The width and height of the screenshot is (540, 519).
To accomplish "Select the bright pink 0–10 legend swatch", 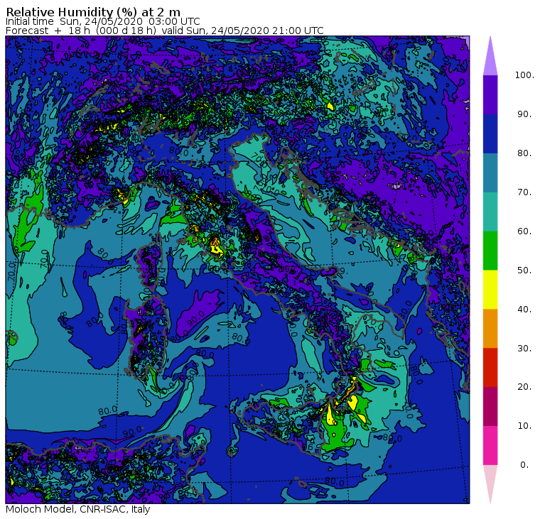I will tap(490, 446).
